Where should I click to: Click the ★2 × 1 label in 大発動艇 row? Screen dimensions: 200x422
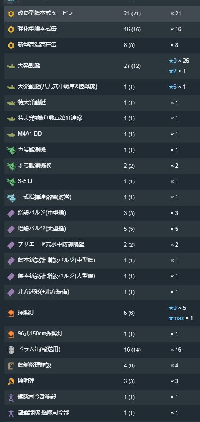(x=177, y=71)
